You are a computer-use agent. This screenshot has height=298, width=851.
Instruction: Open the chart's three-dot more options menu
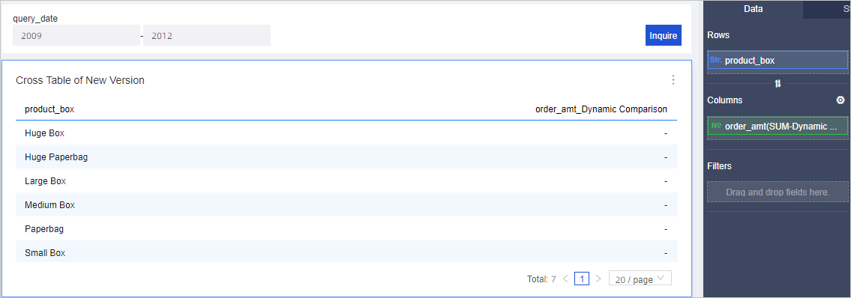[x=673, y=80]
